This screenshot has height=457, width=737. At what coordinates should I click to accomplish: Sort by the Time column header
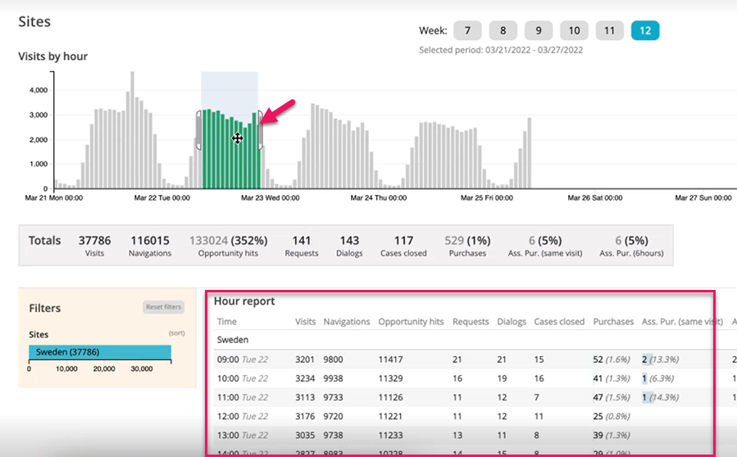(x=227, y=322)
